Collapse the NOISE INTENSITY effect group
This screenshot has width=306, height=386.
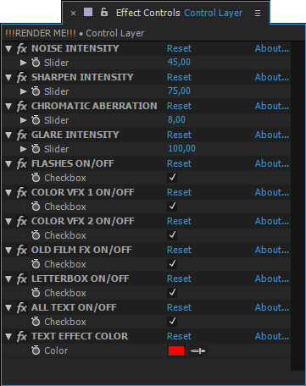click(x=8, y=48)
